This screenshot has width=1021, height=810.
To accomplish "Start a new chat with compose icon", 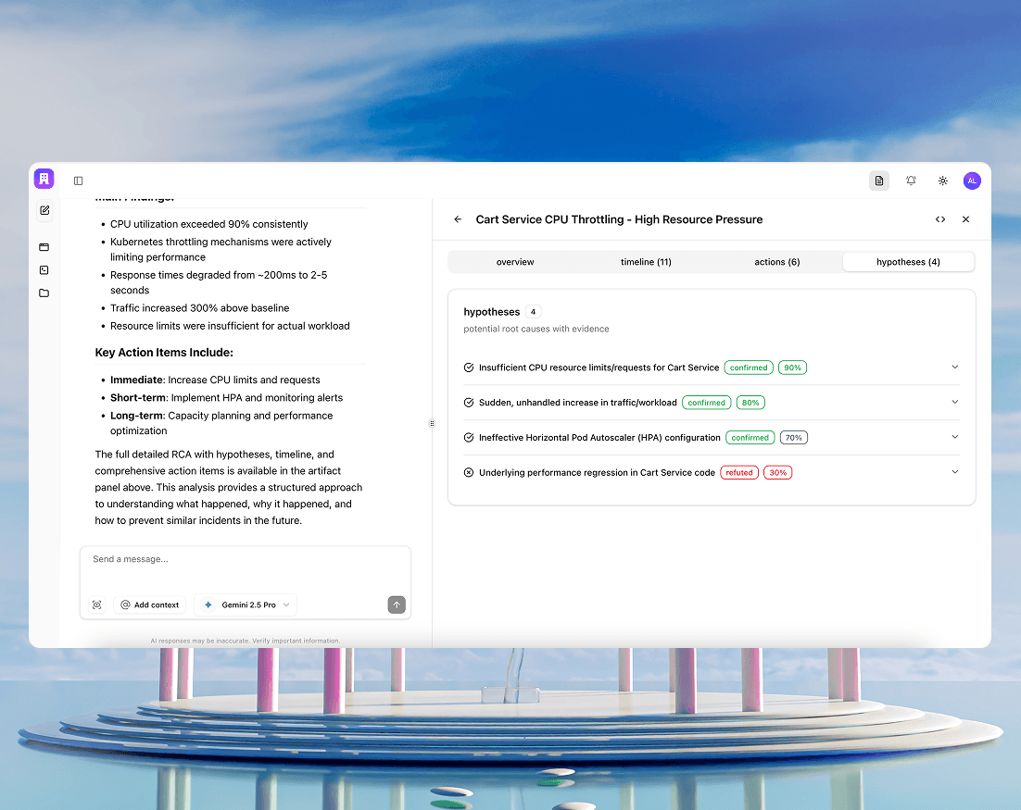I will pyautogui.click(x=44, y=211).
